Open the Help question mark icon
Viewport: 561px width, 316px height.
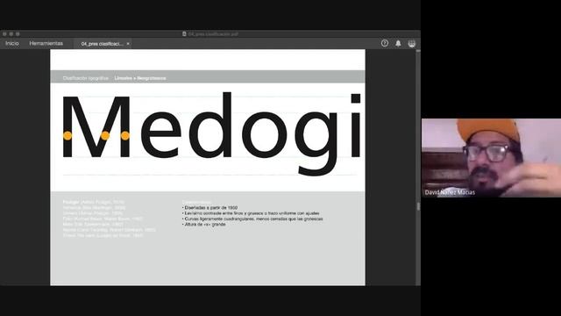coord(385,43)
